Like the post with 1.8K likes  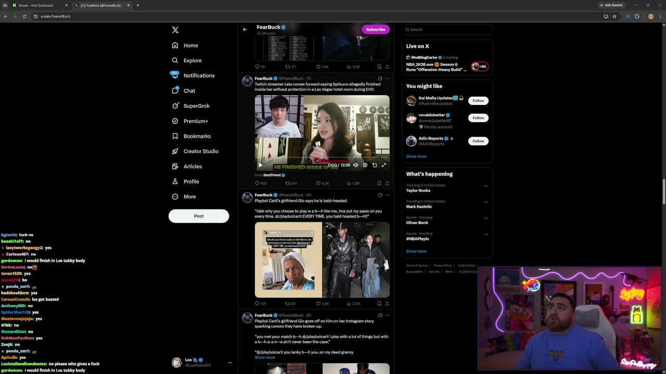322,66
